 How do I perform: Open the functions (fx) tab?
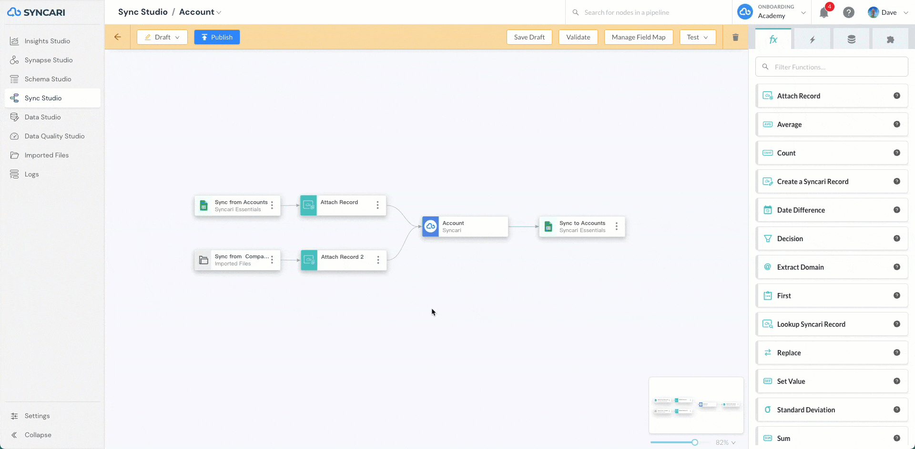[x=773, y=39]
